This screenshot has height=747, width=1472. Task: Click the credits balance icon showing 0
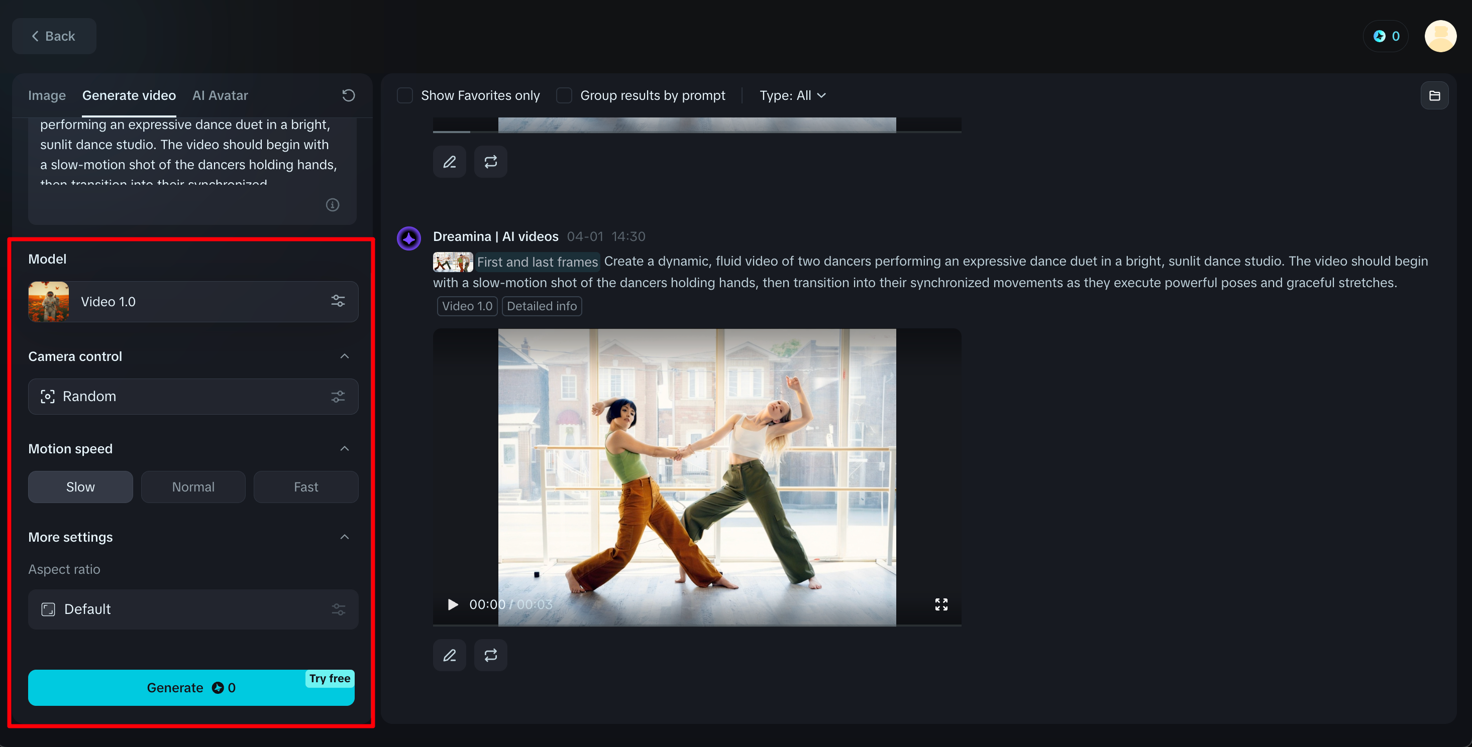point(1386,36)
